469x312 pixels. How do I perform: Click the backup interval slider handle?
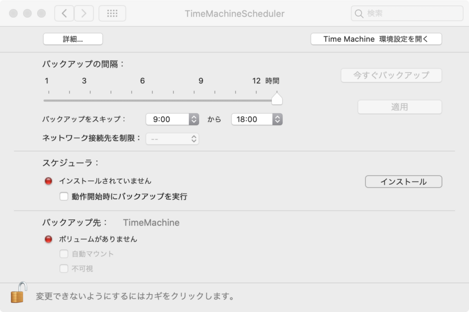[277, 99]
